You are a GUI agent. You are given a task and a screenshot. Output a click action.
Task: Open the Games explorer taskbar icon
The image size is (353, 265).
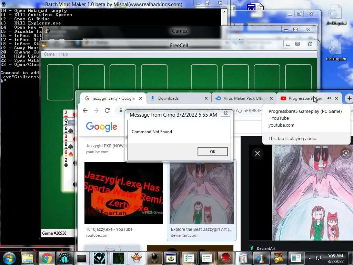(243, 258)
